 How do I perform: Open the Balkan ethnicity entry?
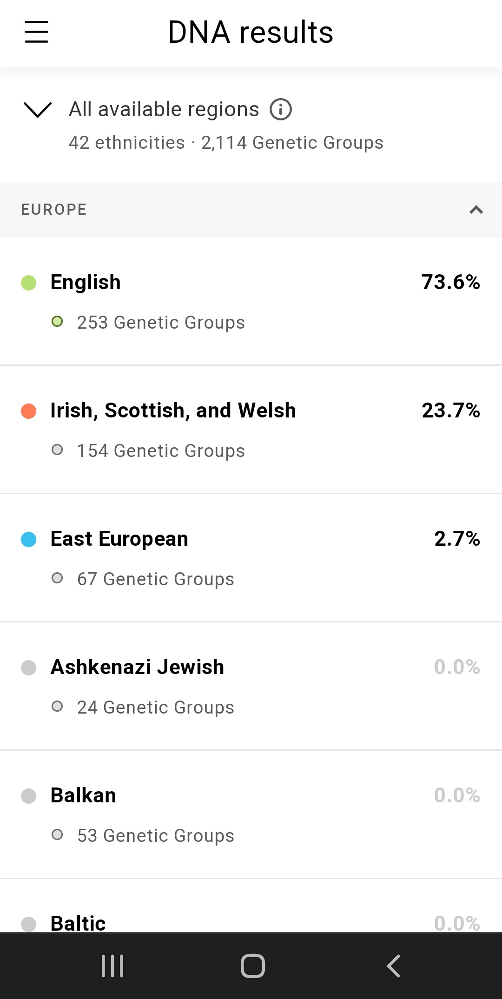[x=83, y=795]
